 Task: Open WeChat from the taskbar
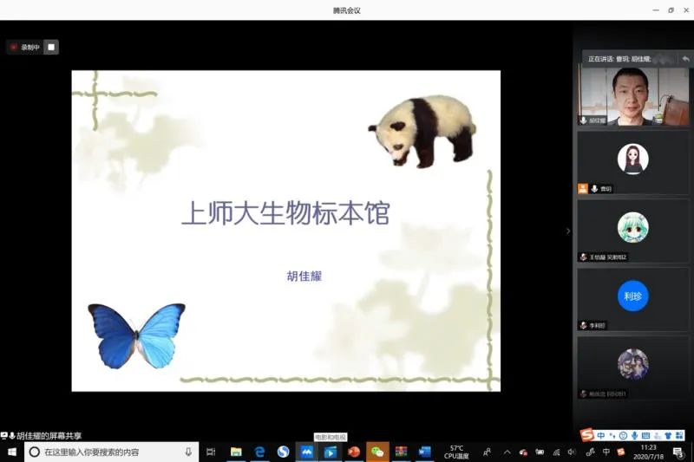(x=377, y=452)
